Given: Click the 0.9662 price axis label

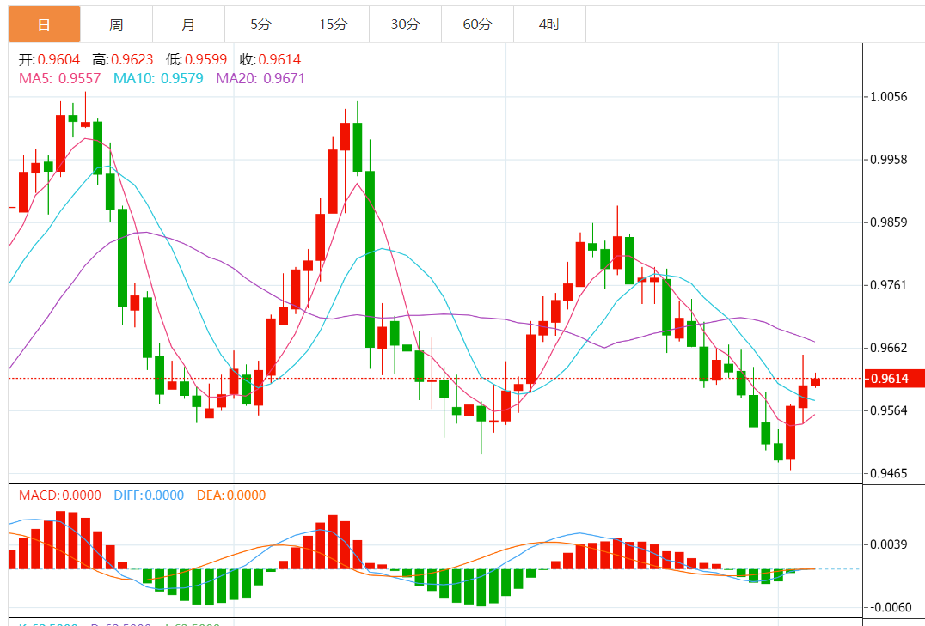Looking at the screenshot, I should point(888,348).
